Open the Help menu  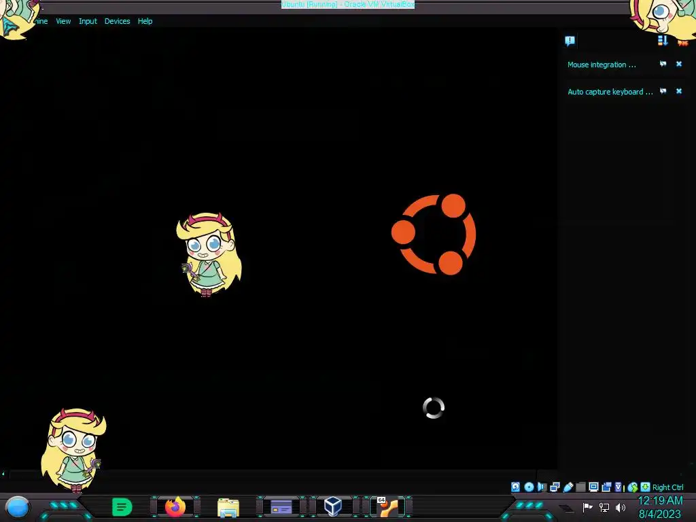click(145, 21)
